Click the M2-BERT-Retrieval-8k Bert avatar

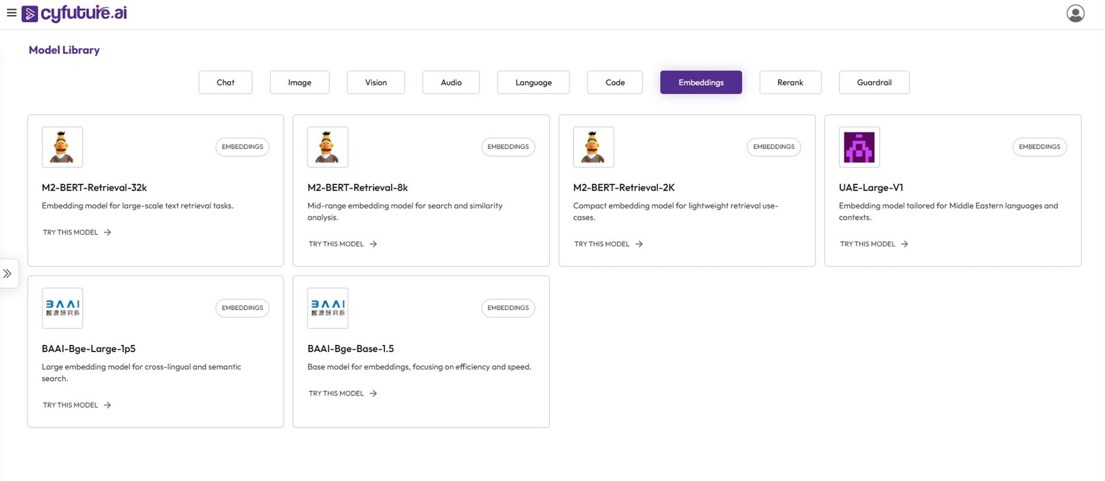pos(328,147)
